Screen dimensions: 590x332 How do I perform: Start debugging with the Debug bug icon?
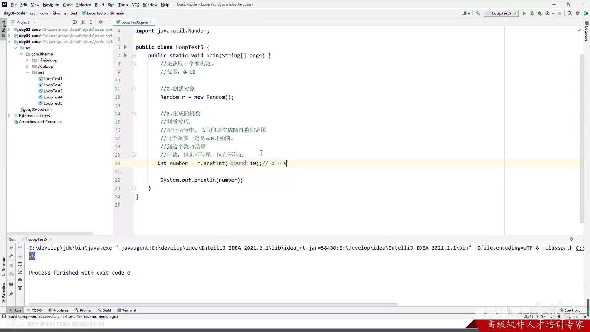[532, 13]
